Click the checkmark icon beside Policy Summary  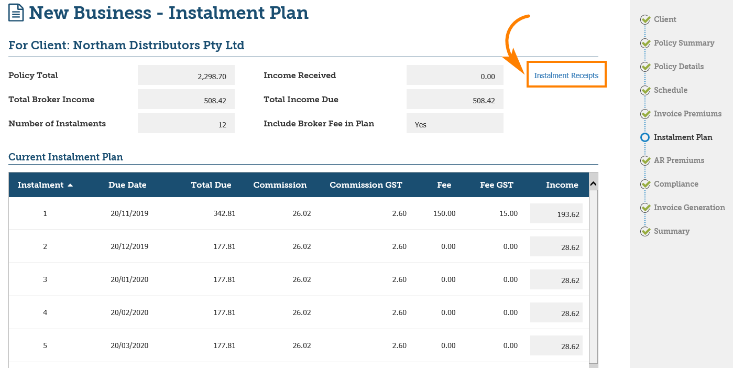[645, 44]
